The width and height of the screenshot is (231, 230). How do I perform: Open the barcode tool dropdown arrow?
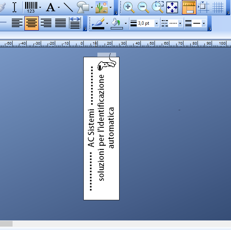click(x=40, y=7)
